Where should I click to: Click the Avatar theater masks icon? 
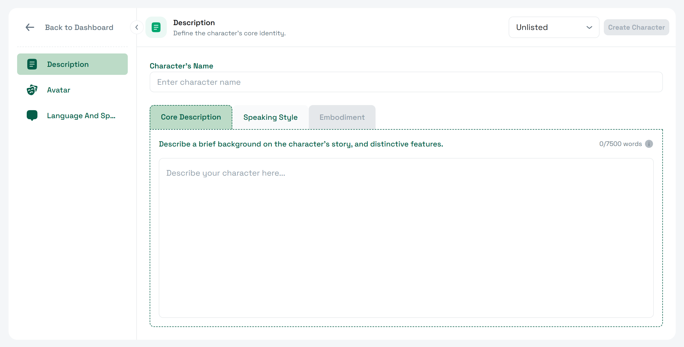[32, 90]
